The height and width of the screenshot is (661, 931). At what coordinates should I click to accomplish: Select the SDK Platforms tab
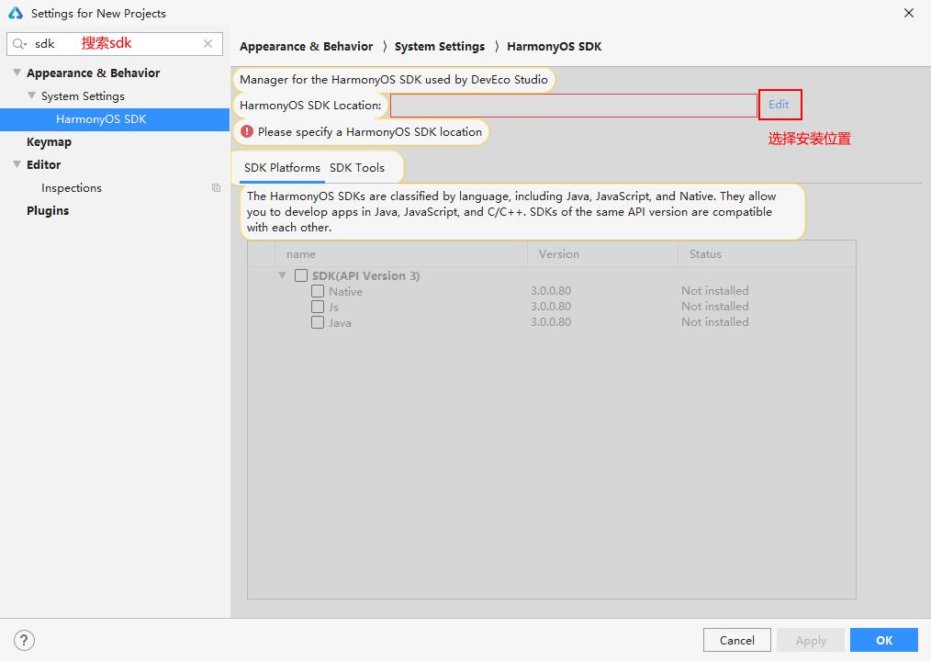point(282,168)
